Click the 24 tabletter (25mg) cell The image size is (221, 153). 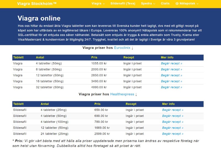tap(54, 134)
